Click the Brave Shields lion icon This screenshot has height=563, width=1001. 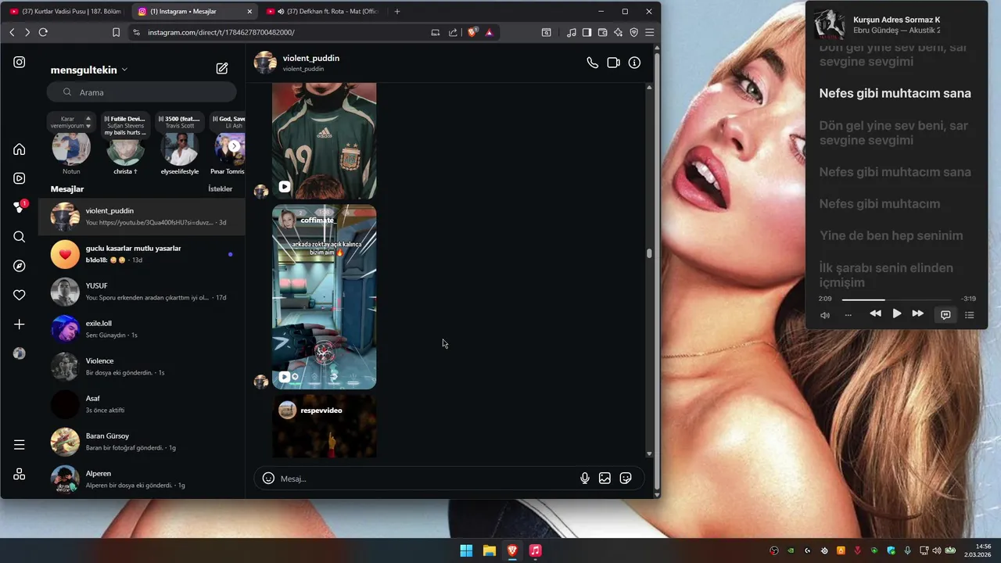[x=472, y=32]
